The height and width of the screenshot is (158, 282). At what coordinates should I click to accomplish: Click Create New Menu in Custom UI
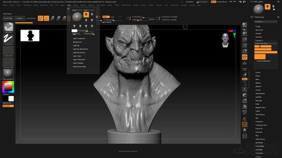(266, 43)
